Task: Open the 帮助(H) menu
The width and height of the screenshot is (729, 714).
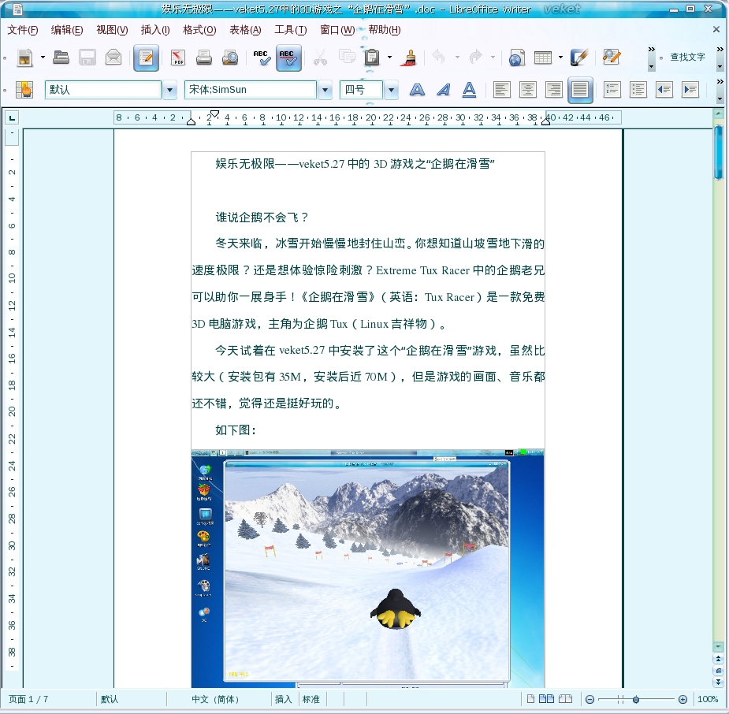Action: click(385, 30)
